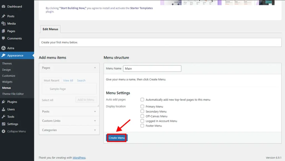Click inside the Menu Name field
Viewport: 285px width, 161px height.
[152, 68]
